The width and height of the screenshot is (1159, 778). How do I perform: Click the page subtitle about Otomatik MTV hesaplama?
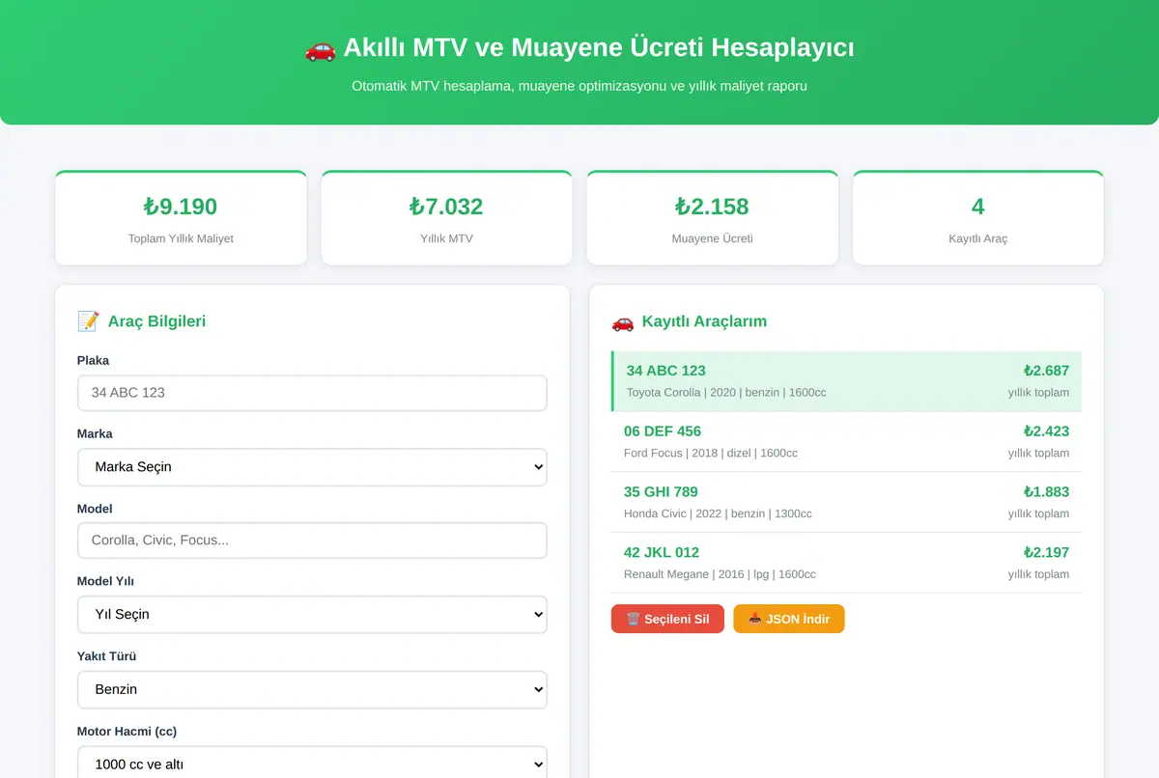pyautogui.click(x=579, y=86)
